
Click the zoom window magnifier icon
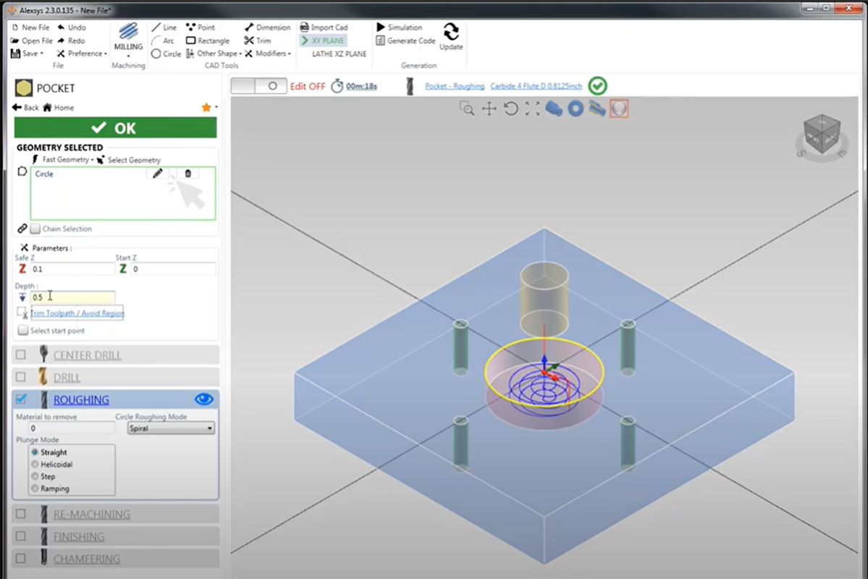click(467, 109)
